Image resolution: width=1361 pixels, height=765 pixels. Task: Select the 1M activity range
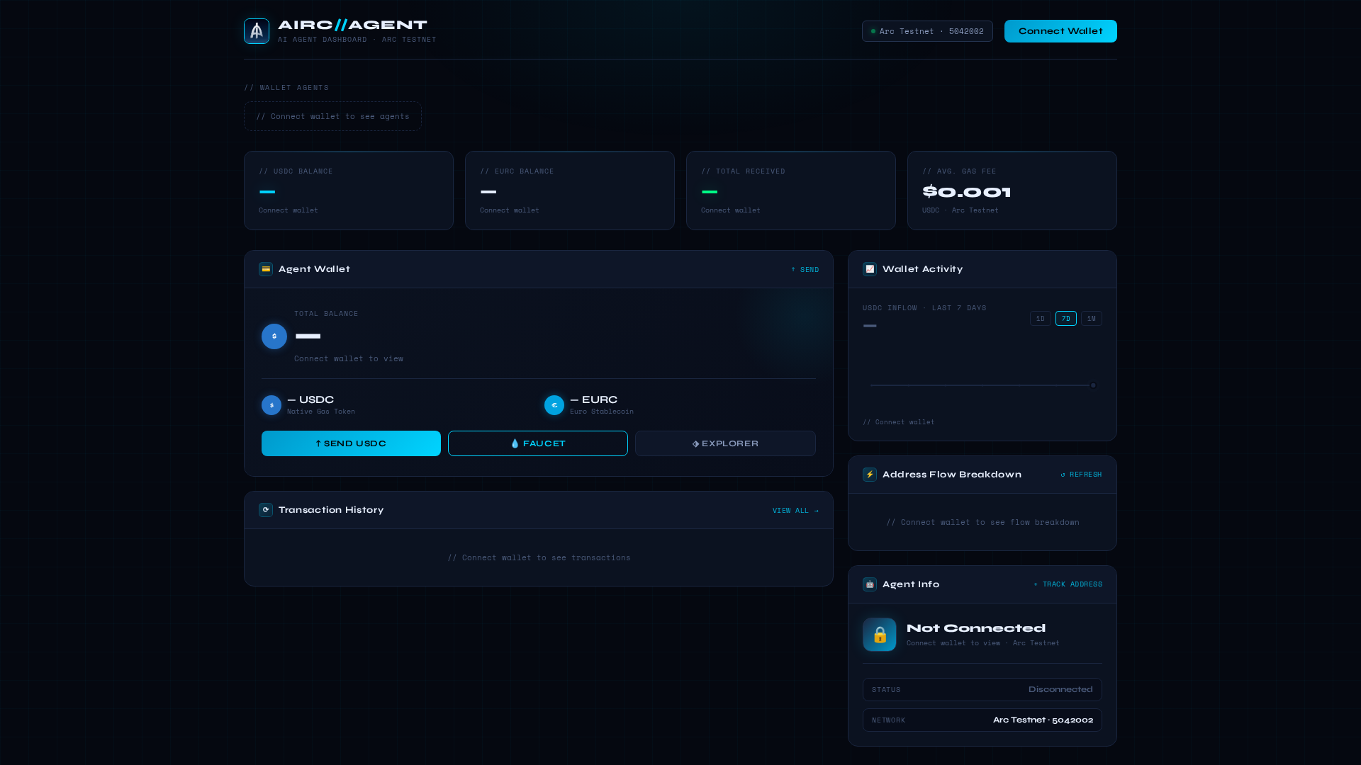pos(1092,319)
